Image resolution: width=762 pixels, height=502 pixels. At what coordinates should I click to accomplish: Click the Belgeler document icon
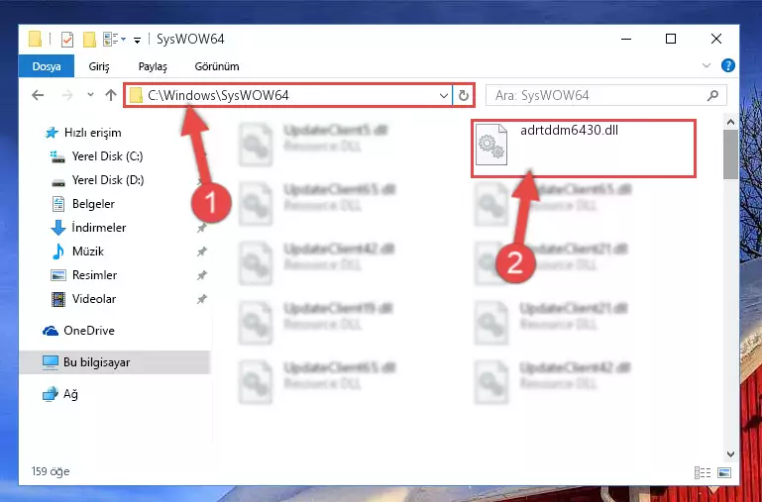point(57,204)
